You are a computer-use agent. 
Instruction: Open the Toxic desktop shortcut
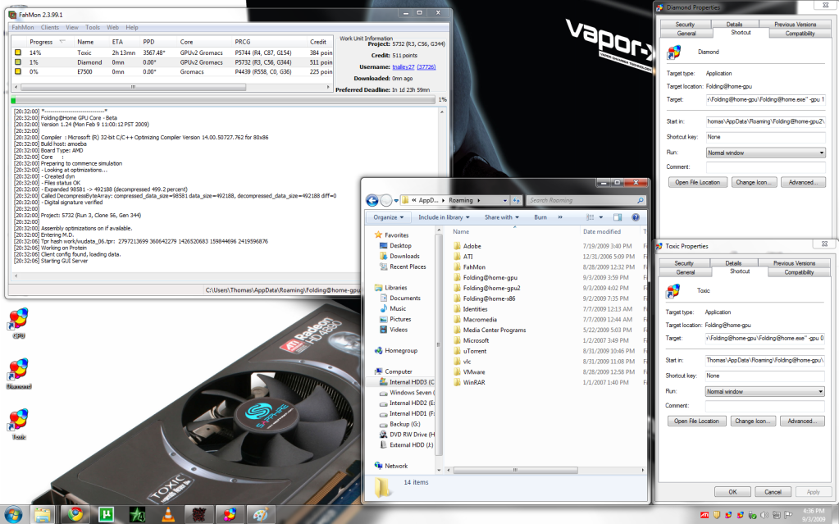(x=18, y=420)
